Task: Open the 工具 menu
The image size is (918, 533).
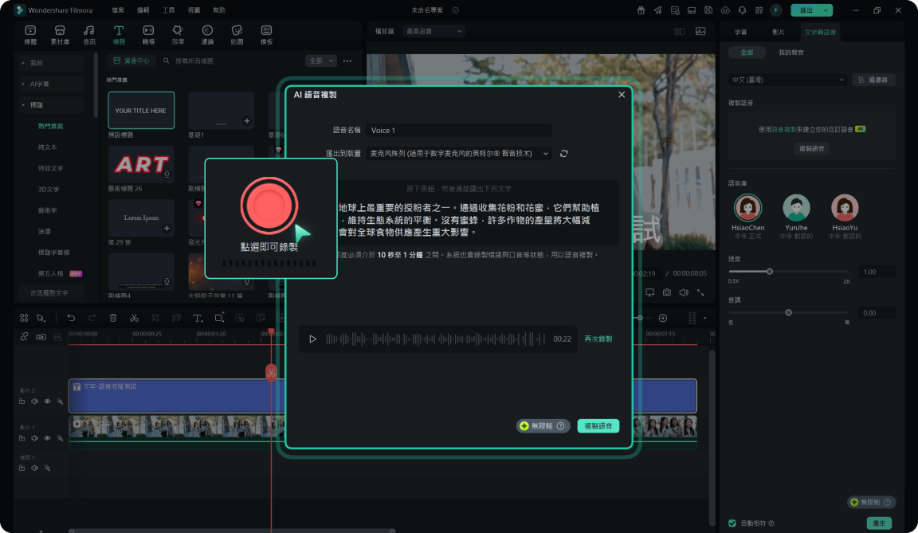Action: 168,10
